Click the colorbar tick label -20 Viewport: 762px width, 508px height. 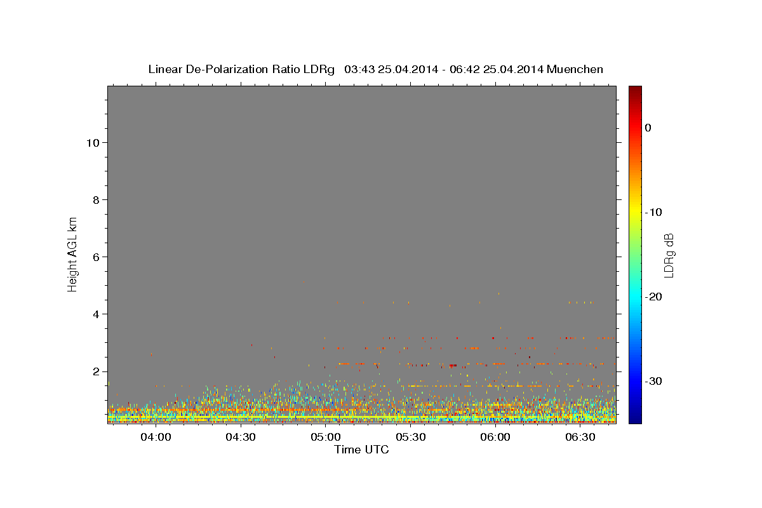pos(654,297)
